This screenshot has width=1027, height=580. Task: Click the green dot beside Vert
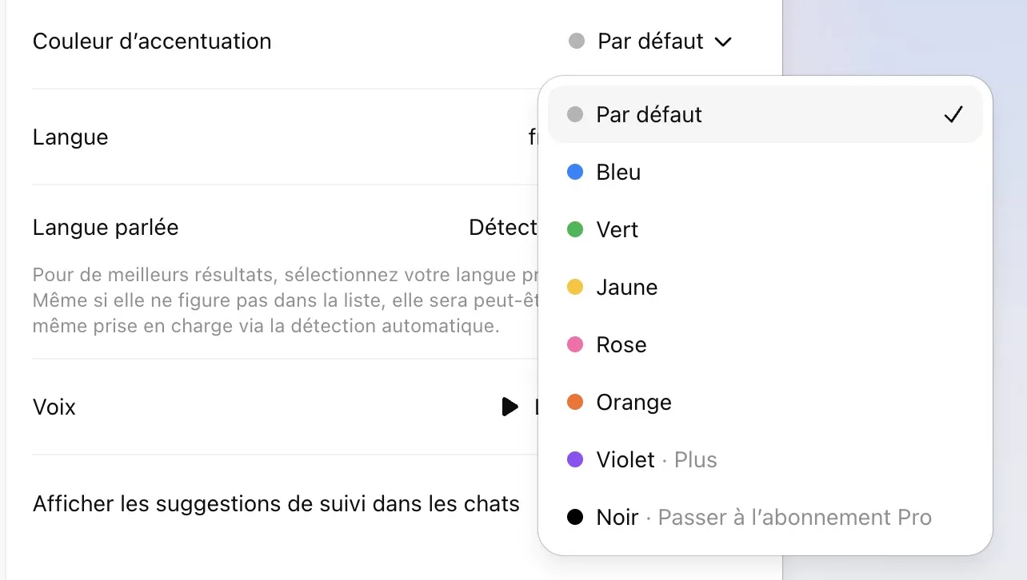[x=574, y=229]
